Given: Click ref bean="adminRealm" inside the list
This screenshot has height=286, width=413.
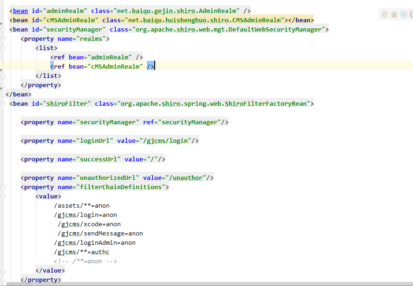Looking at the screenshot, I should pyautogui.click(x=97, y=57).
